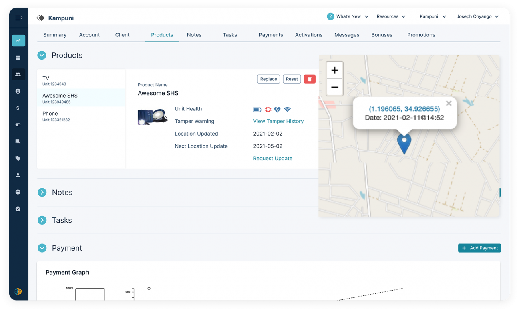
Task: Expand the Tasks section
Action: (x=42, y=220)
